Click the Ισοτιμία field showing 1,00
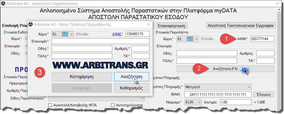 coord(236,102)
